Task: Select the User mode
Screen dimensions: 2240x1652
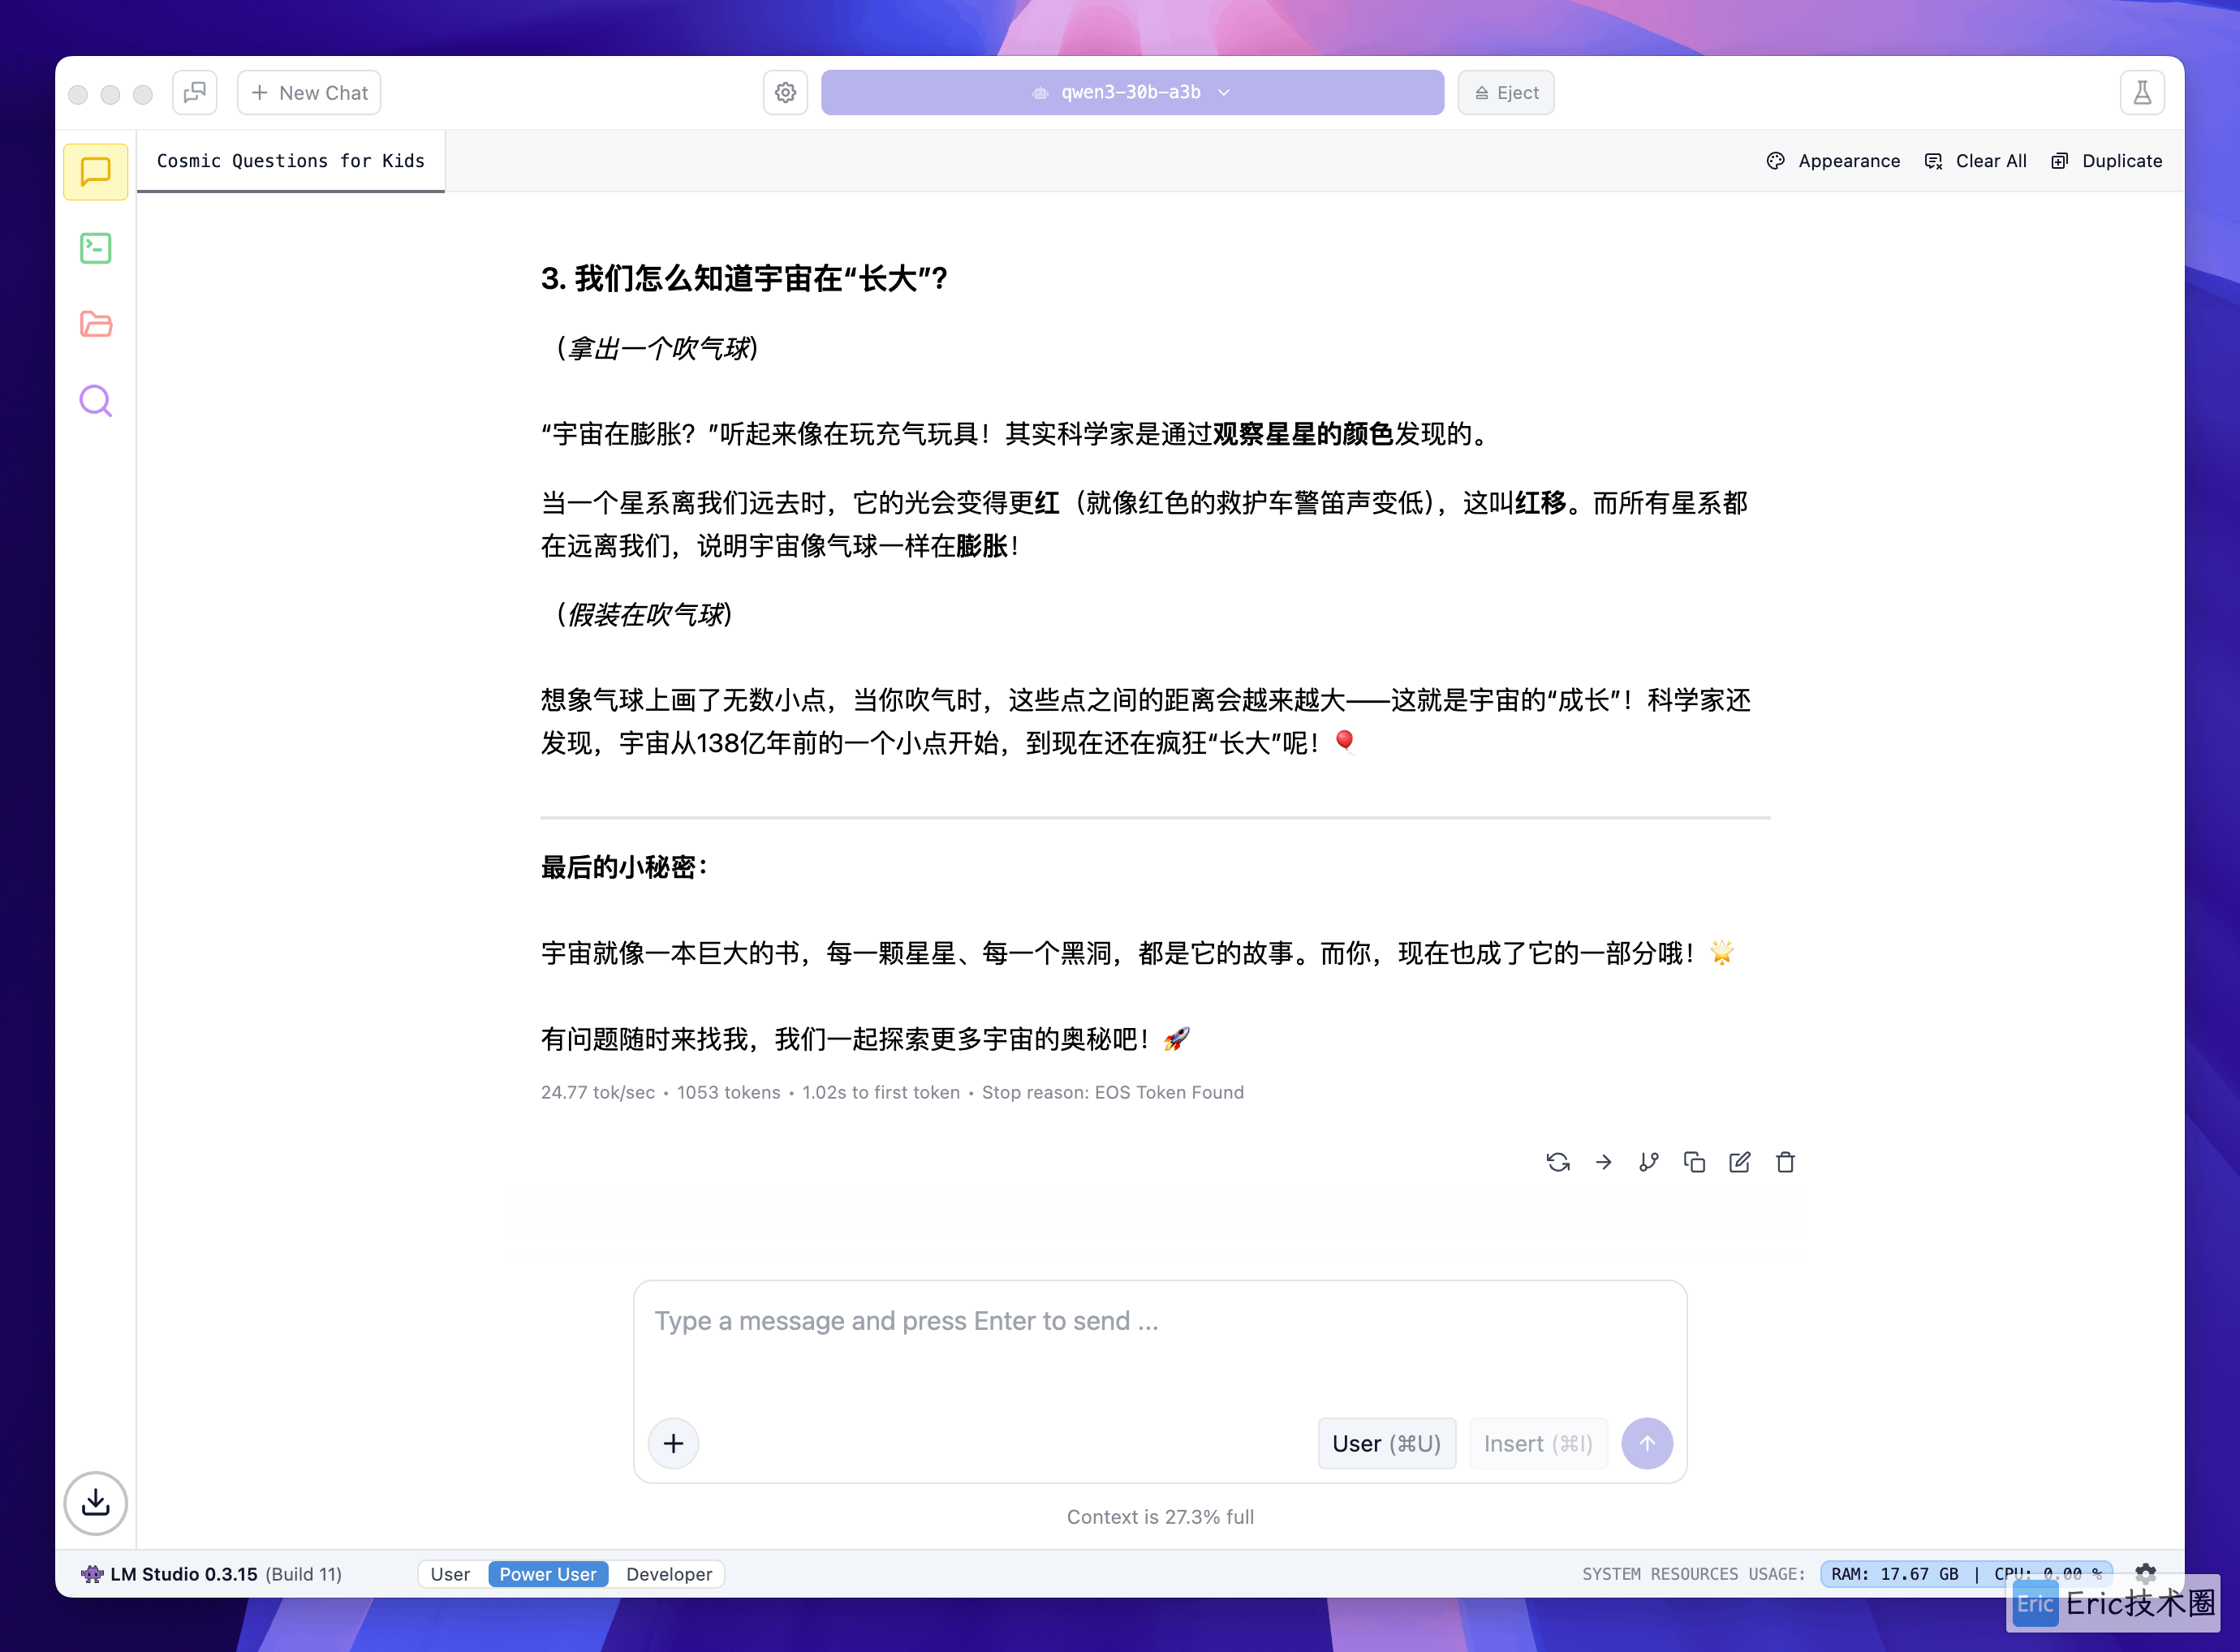Action: (x=450, y=1574)
